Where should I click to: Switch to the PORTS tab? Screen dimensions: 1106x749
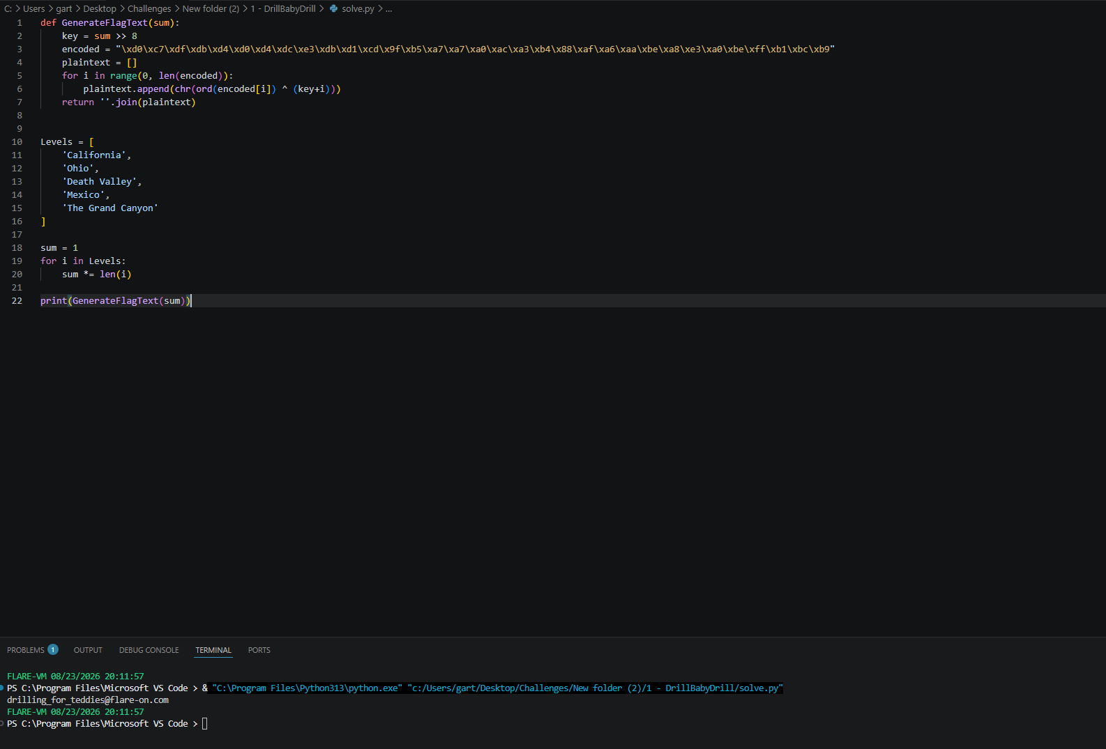coord(259,650)
